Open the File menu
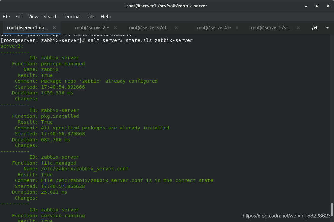Image resolution: width=334 pixels, height=222 pixels. (x=6, y=17)
